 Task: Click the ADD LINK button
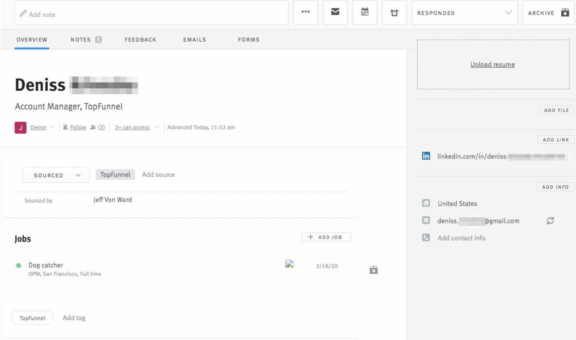click(x=556, y=140)
